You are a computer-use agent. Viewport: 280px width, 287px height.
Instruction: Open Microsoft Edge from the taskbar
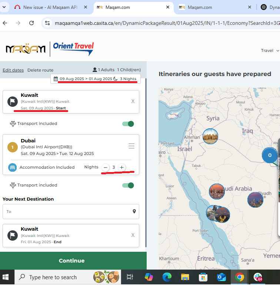167,277
